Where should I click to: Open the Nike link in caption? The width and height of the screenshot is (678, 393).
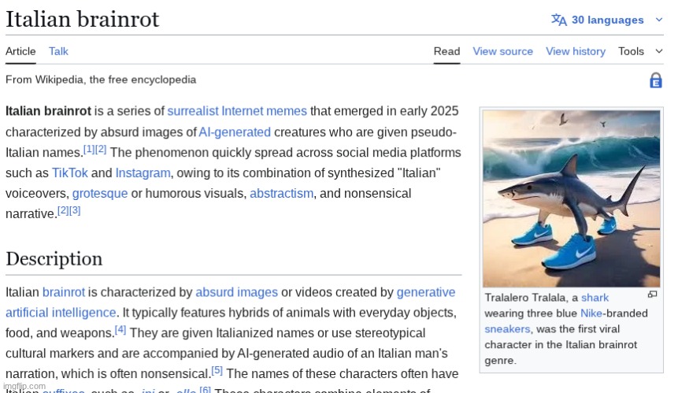[x=591, y=313]
